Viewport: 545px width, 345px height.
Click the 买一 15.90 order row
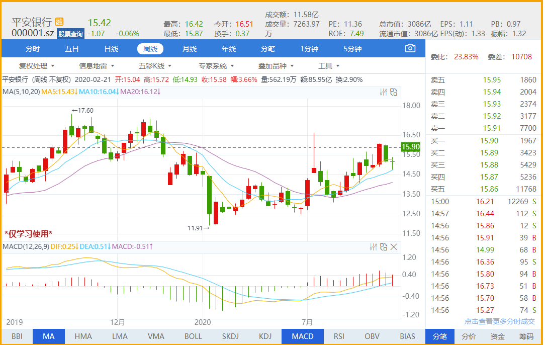pos(484,141)
